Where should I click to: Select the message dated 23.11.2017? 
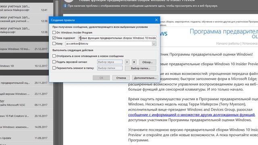click(x=27, y=92)
